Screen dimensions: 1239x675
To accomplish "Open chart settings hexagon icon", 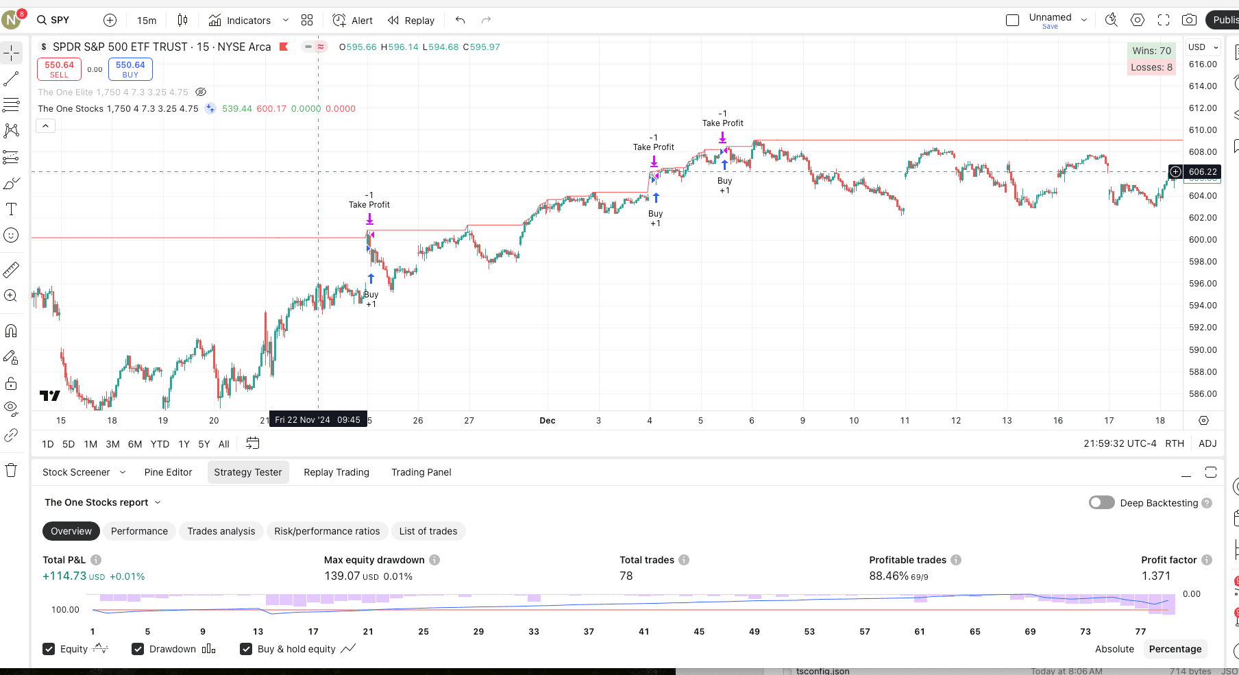I will point(1138,20).
